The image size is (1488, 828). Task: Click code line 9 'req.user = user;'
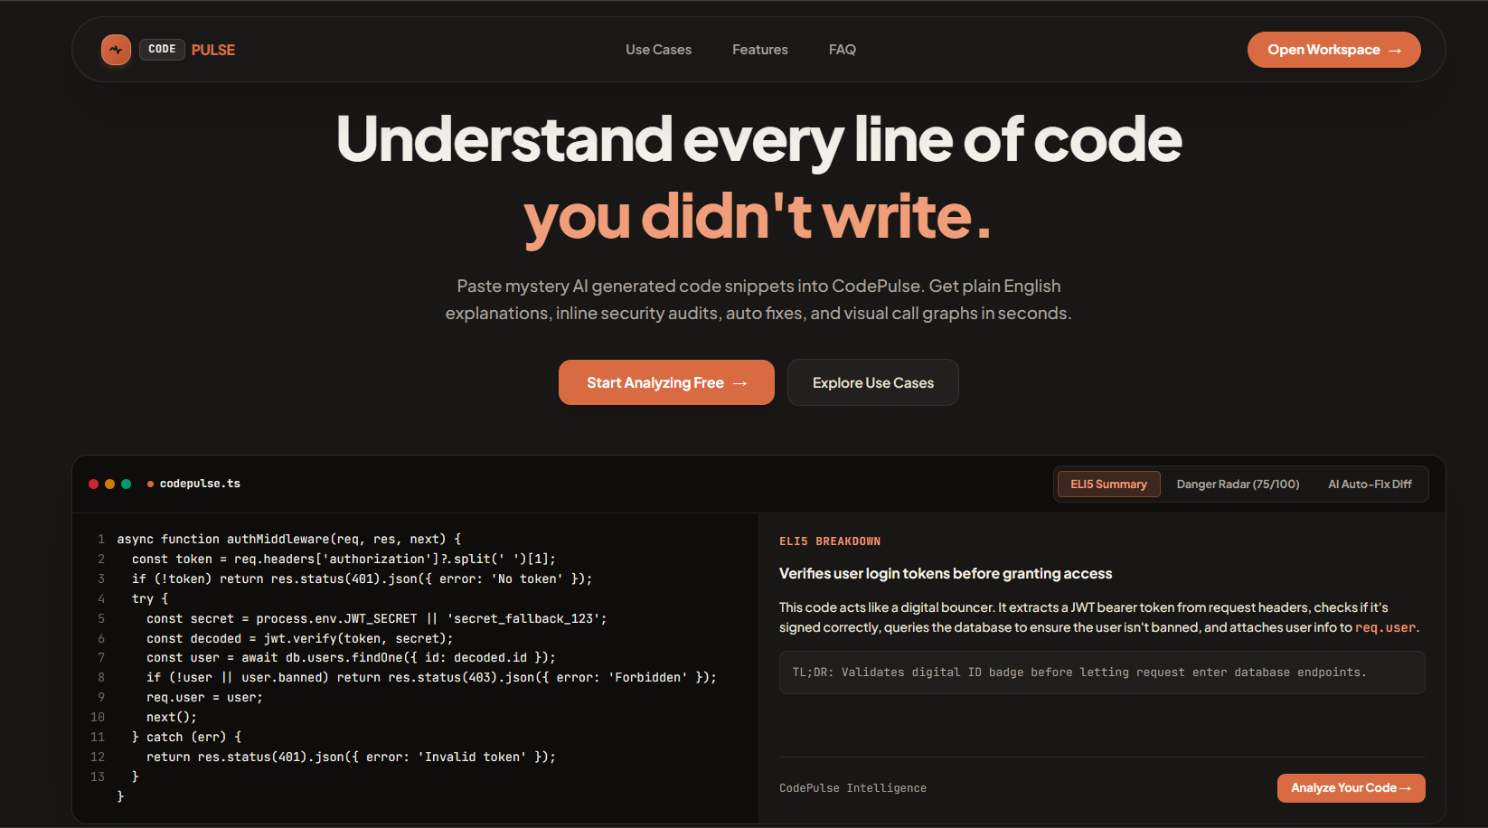point(204,697)
